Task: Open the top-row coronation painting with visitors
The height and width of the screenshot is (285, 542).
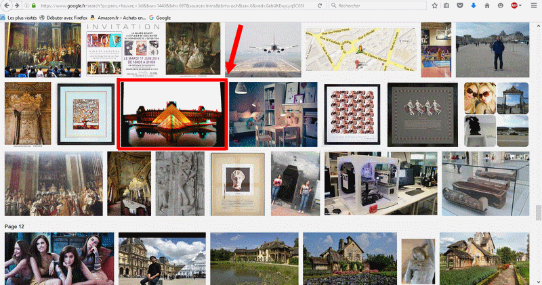Action: coord(43,49)
